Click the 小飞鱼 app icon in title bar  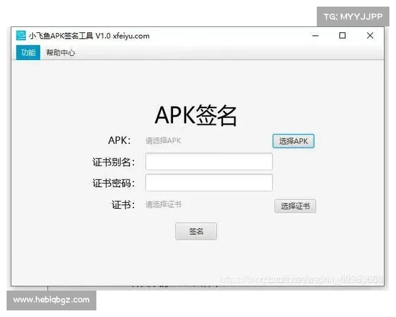click(21, 36)
